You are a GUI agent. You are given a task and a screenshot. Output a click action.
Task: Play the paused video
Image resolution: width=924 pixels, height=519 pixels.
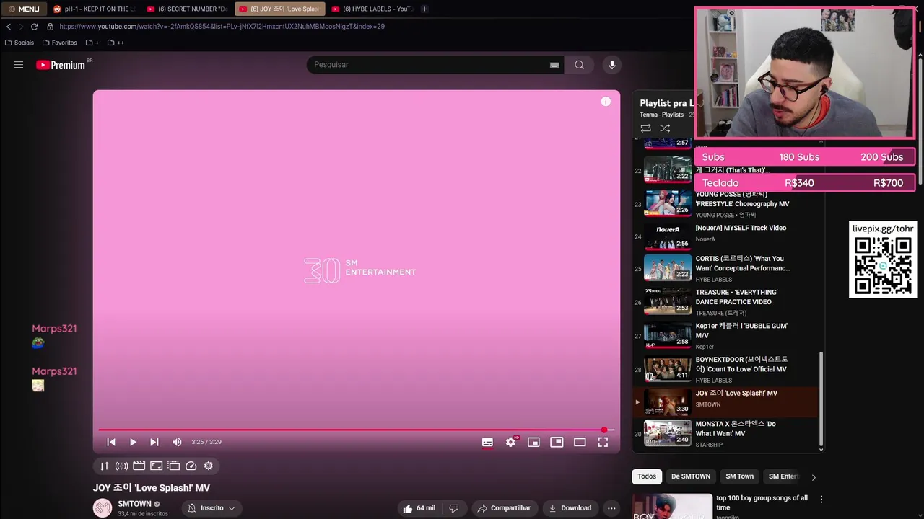click(133, 442)
